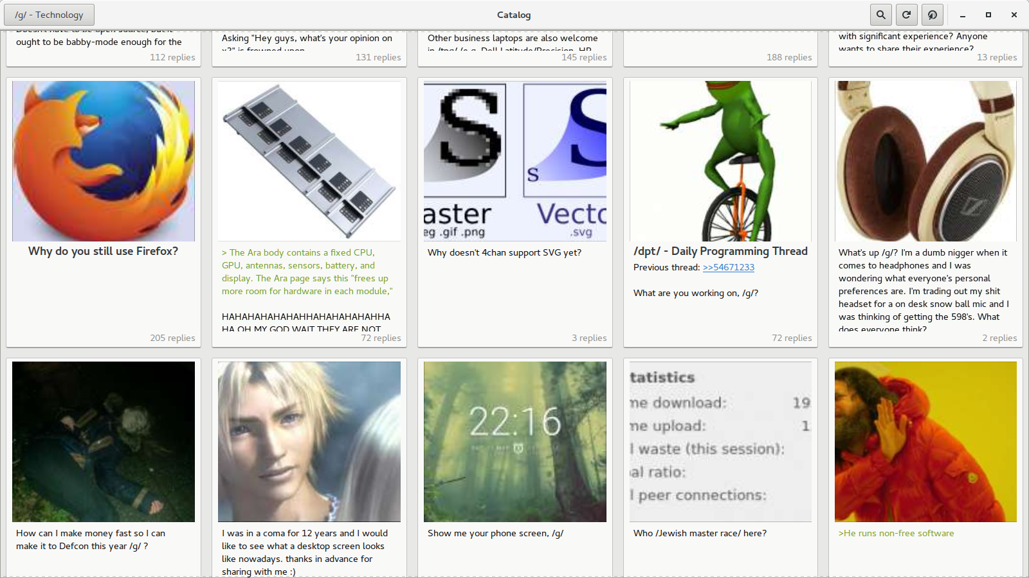Open the search button in the header bar

coord(881,15)
